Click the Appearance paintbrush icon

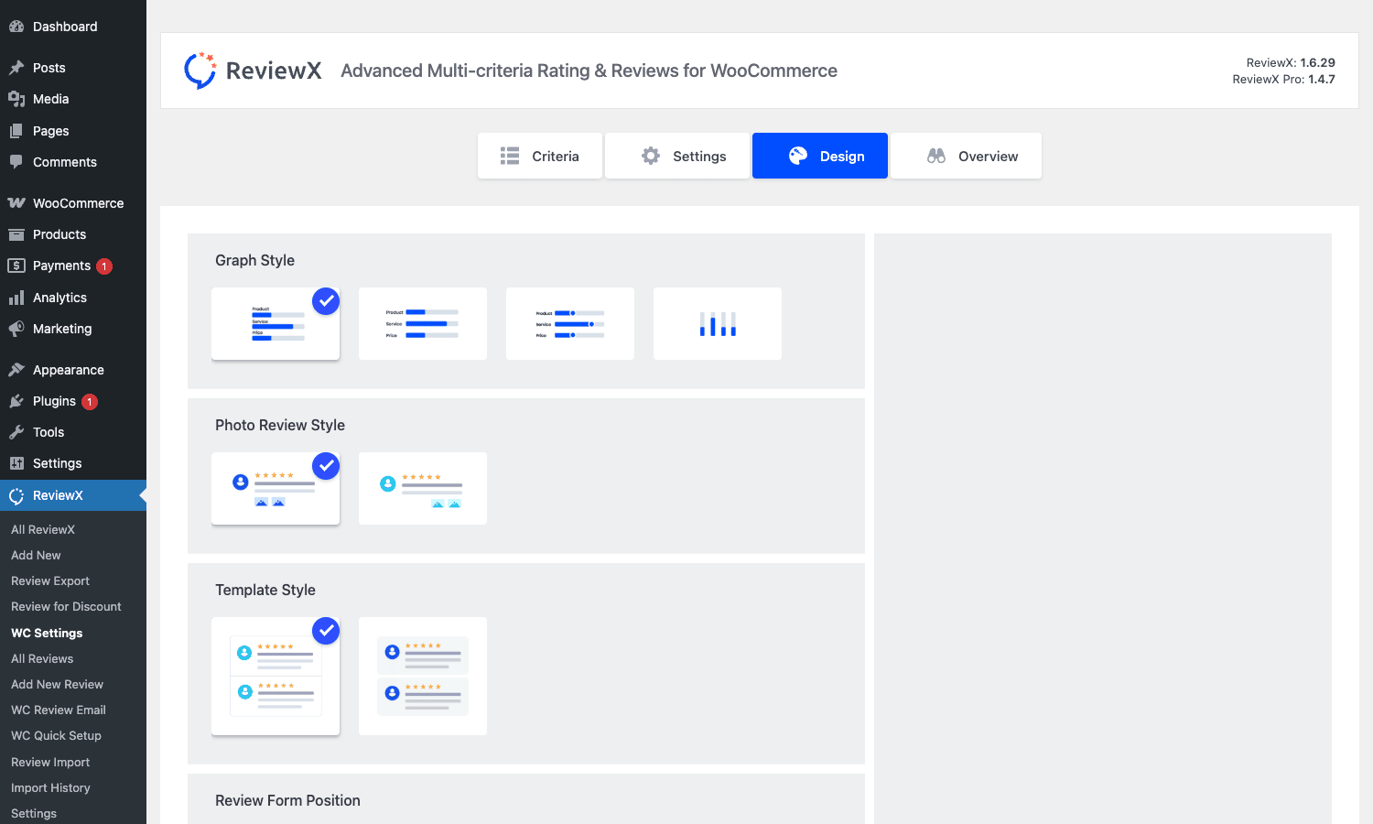click(16, 370)
